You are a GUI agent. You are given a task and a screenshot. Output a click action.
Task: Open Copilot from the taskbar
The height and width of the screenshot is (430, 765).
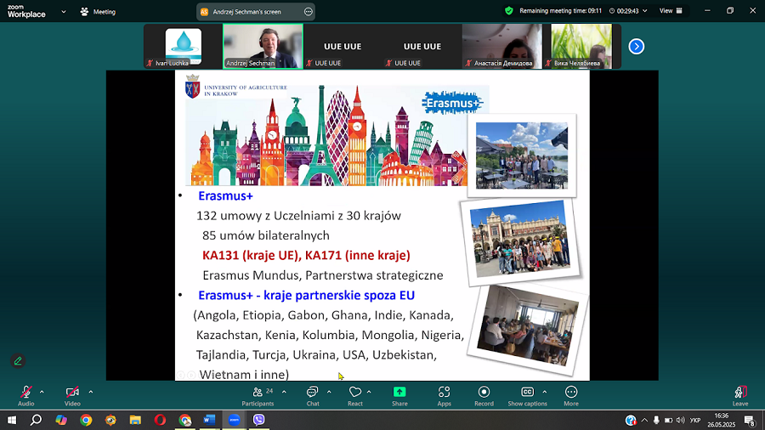61,420
